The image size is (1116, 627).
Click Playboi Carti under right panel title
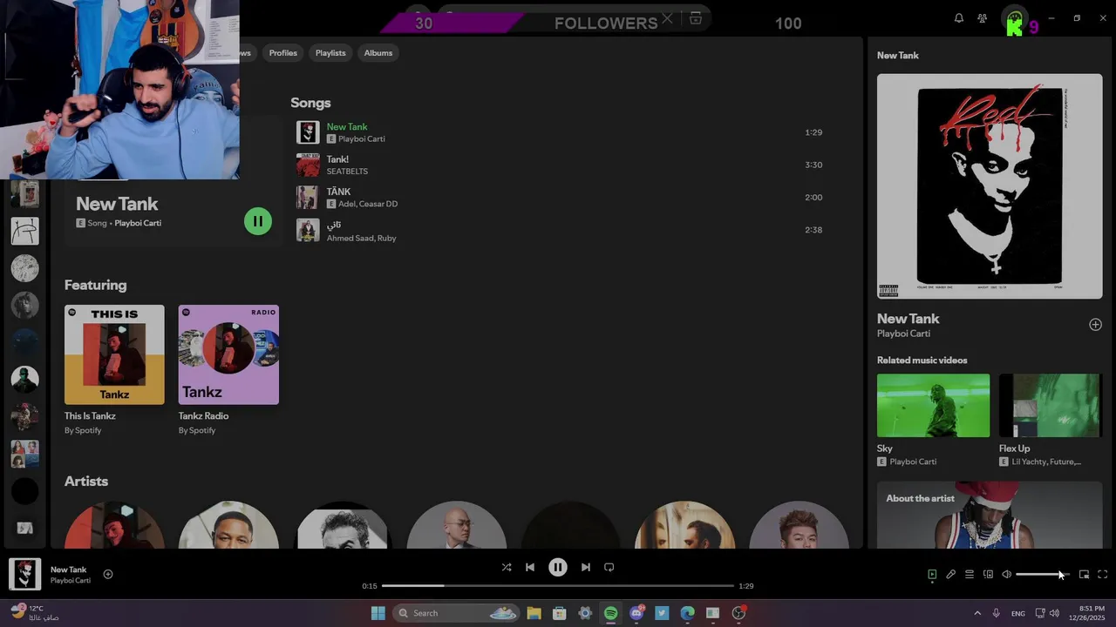pos(903,334)
